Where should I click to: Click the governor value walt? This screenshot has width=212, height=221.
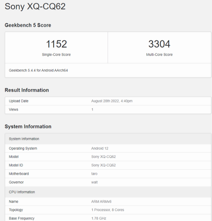95,182
